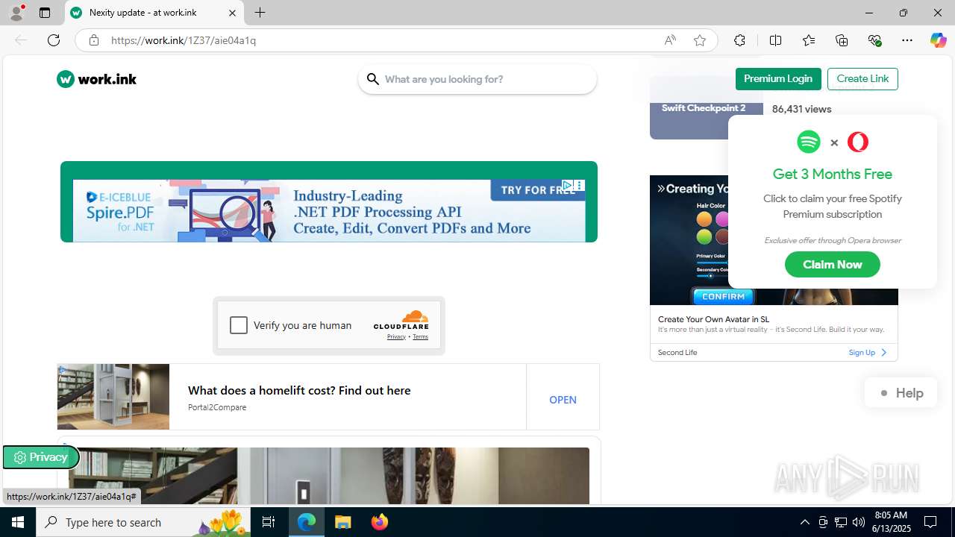The image size is (955, 537).
Task: Open the Help widget
Action: point(901,393)
